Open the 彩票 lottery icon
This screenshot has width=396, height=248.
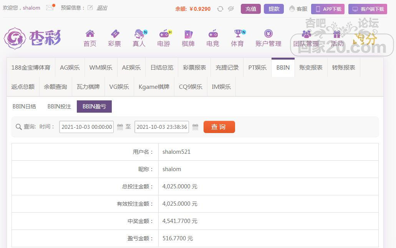click(114, 34)
